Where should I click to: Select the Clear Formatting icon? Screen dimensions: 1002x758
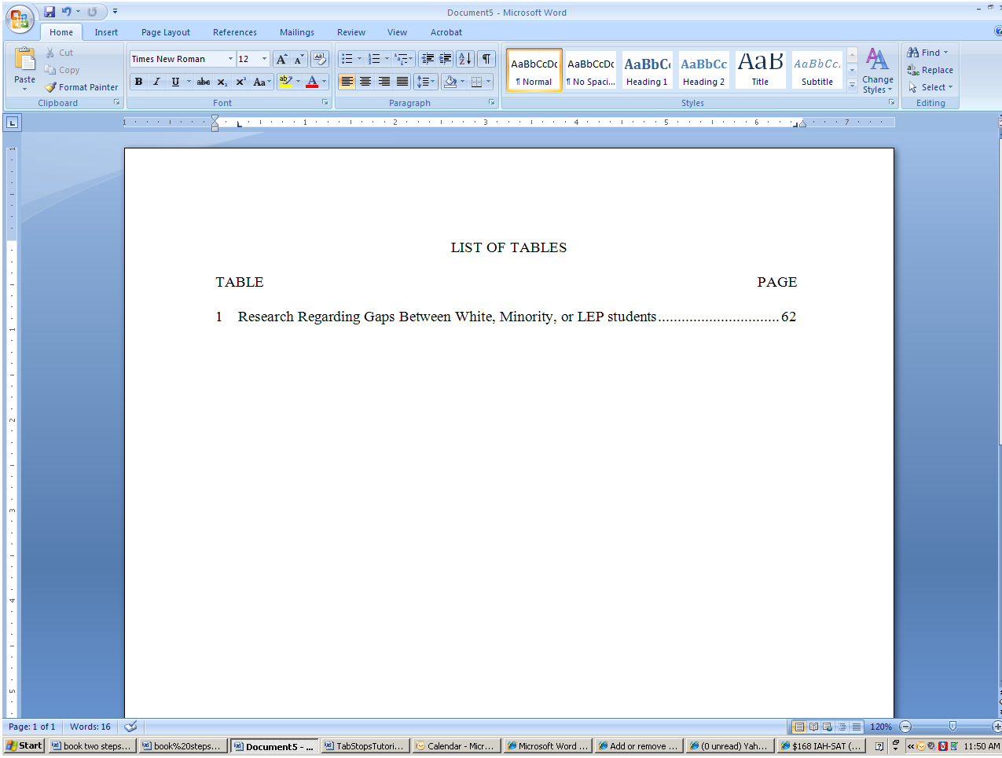click(x=320, y=58)
